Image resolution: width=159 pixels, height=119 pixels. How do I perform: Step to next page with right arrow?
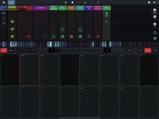33,50
